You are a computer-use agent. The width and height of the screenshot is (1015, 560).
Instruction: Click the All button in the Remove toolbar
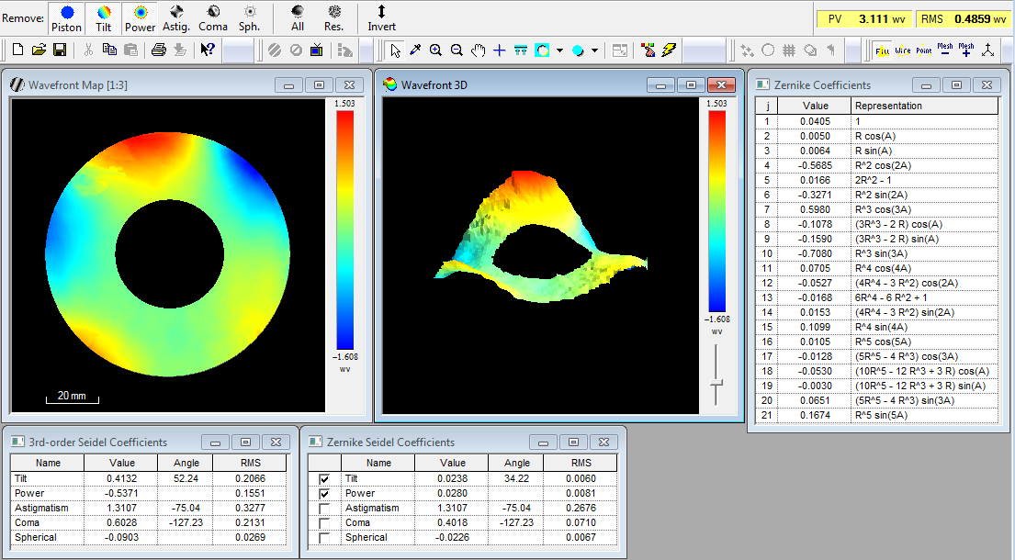[x=298, y=18]
